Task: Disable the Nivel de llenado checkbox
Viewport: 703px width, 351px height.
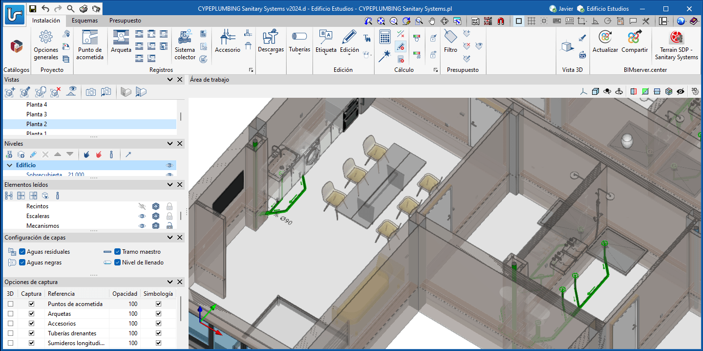Action: pyautogui.click(x=117, y=263)
